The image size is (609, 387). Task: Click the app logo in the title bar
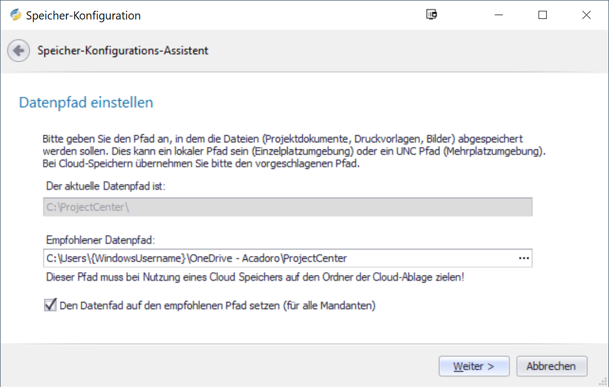[x=16, y=15]
